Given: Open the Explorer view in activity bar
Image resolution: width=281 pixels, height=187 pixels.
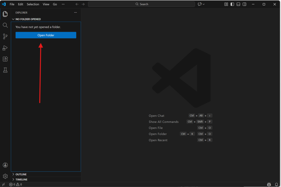Looking at the screenshot, I should tap(5, 14).
